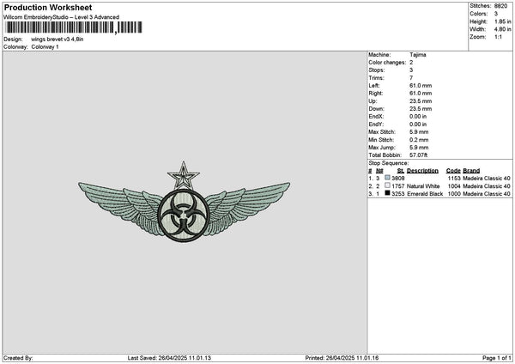Click the 'St.' column header
Image resolution: width=515 pixels, height=364 pixels.
click(401, 171)
